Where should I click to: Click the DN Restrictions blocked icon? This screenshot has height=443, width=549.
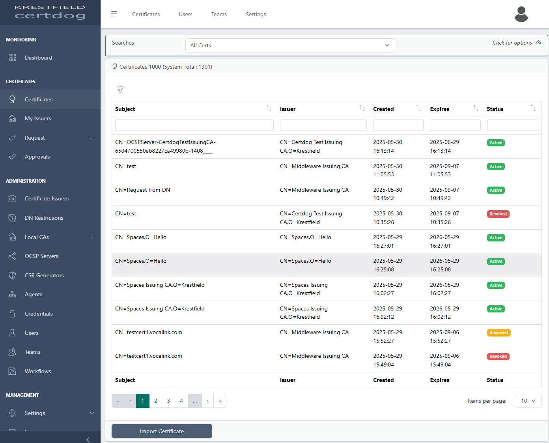[12, 218]
